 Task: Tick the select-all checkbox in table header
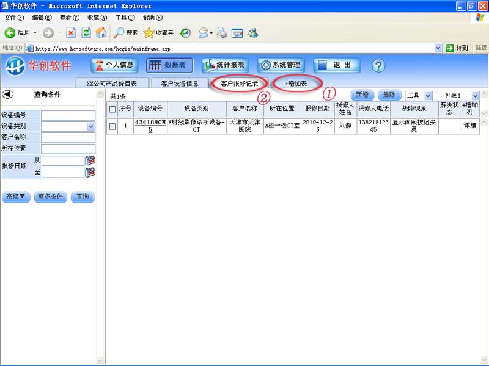pyautogui.click(x=112, y=109)
